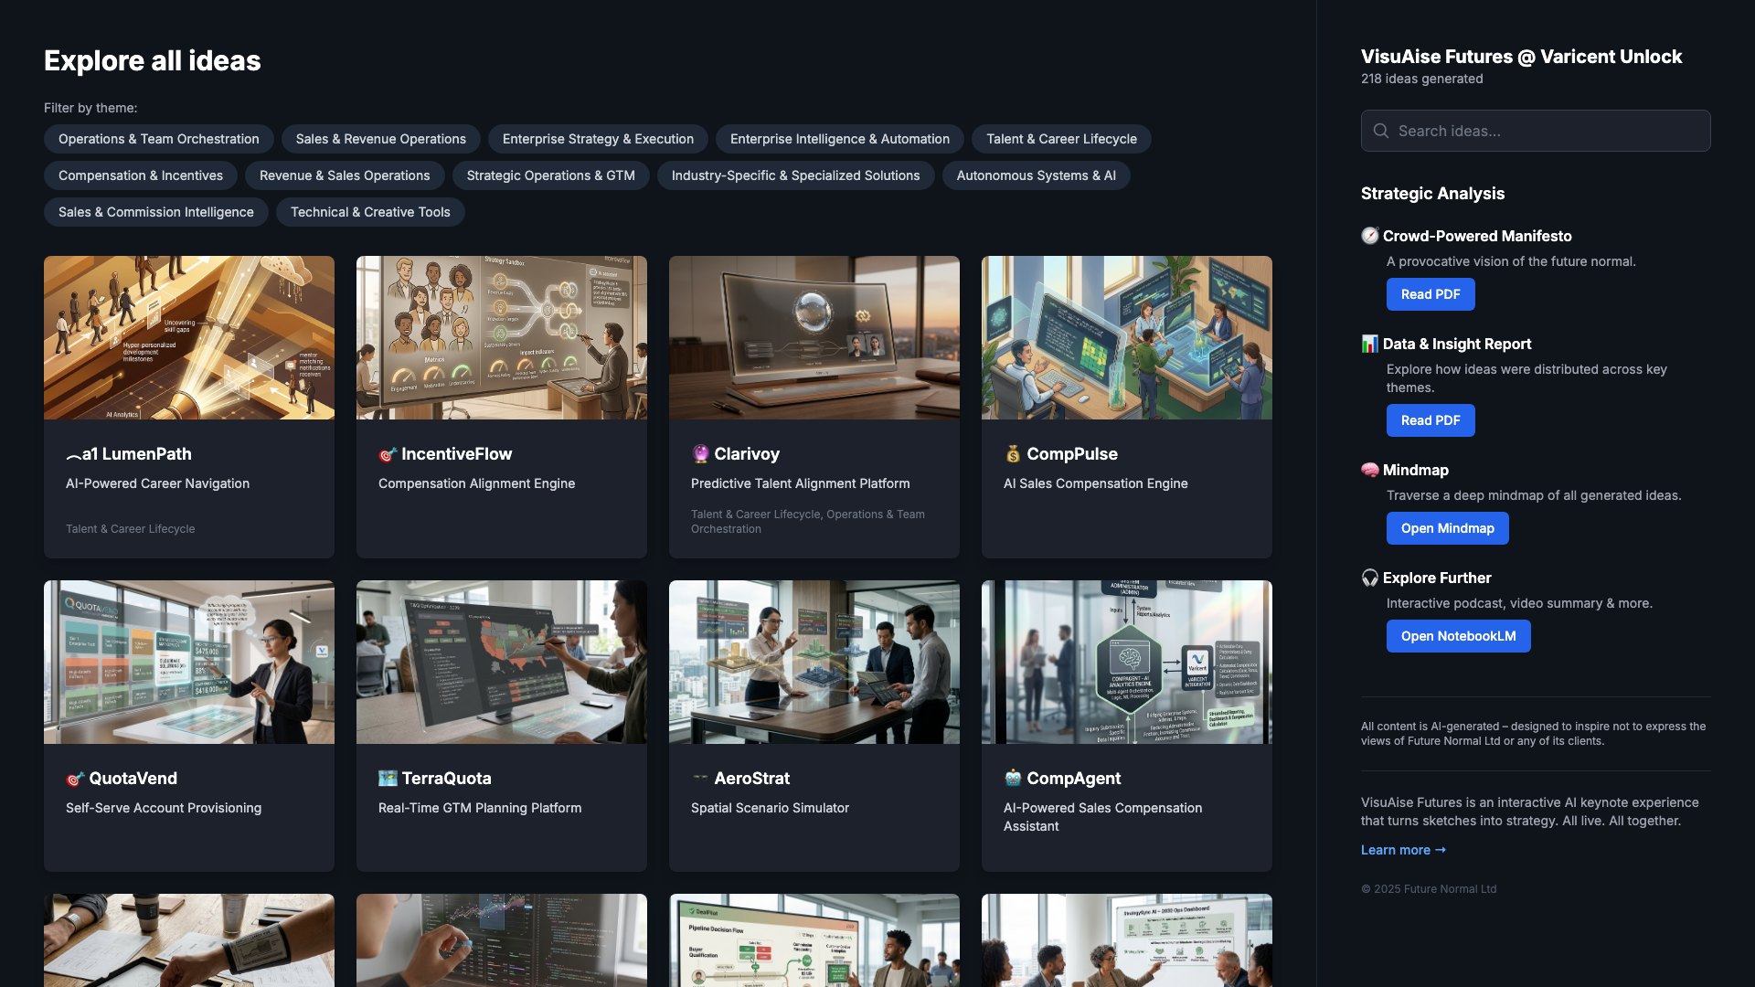Click 'Self-Serve Account Provisioning' subtitle
Image resolution: width=1755 pixels, height=987 pixels.
point(164,808)
